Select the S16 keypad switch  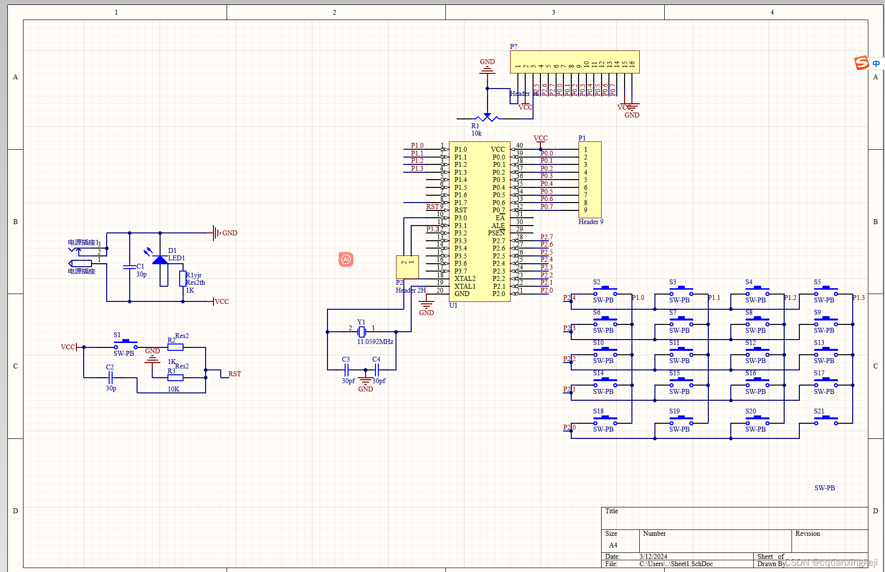(x=757, y=383)
